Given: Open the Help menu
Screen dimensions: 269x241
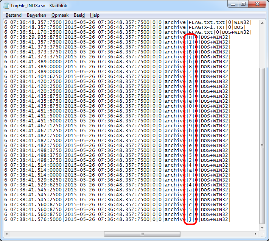Looking at the screenshot, I should coord(95,15).
